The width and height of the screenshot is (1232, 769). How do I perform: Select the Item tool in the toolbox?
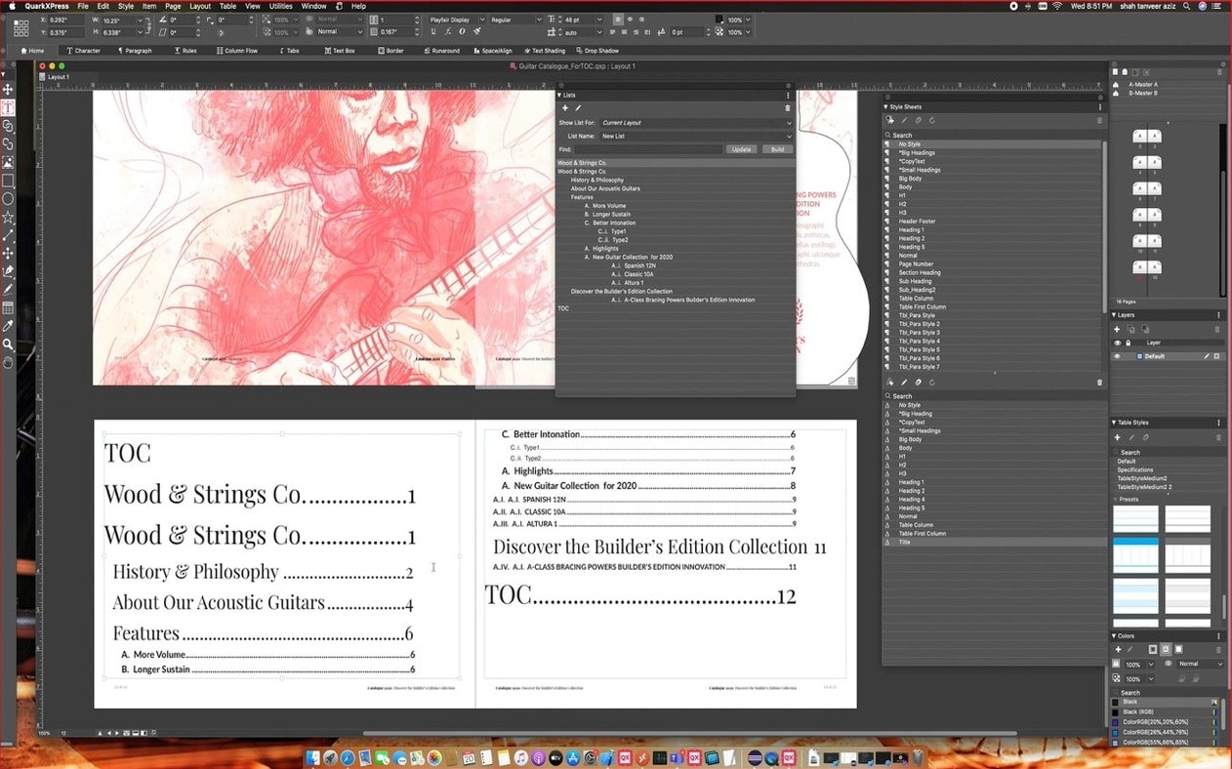(x=8, y=90)
